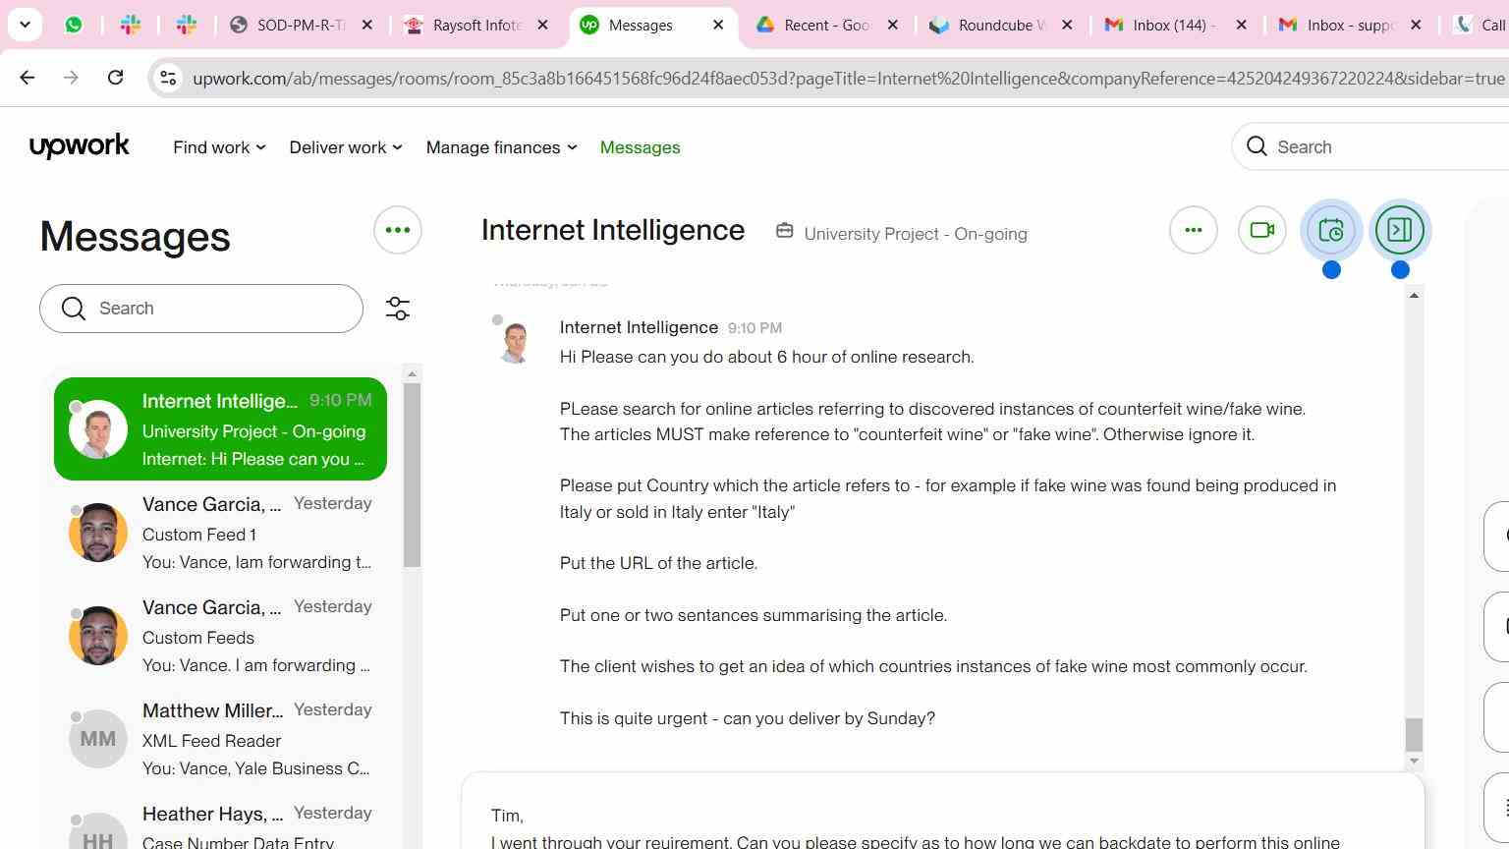Click sender avatar in chat message
This screenshot has height=849, width=1509.
point(515,343)
